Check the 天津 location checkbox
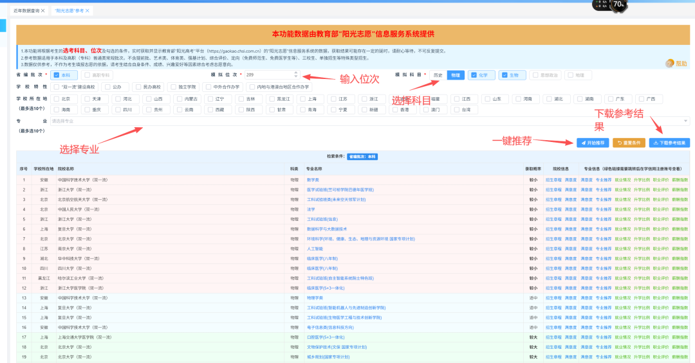The height and width of the screenshot is (363, 695). (x=88, y=99)
